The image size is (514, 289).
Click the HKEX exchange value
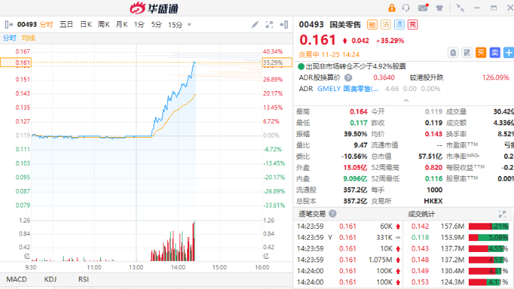click(x=433, y=201)
